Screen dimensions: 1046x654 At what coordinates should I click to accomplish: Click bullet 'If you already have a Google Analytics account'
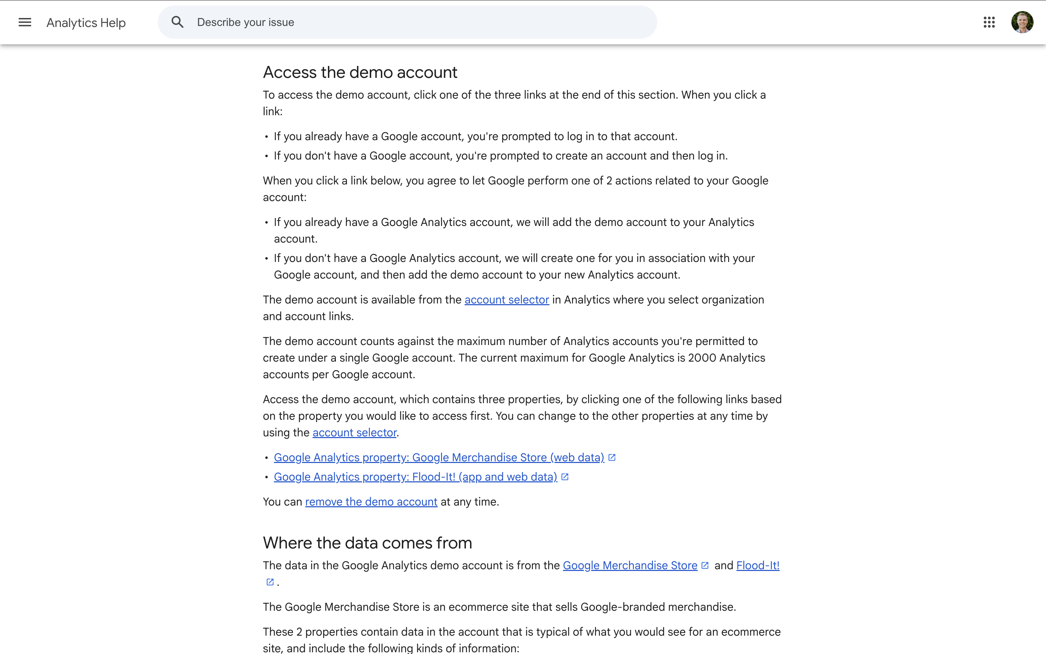click(514, 230)
